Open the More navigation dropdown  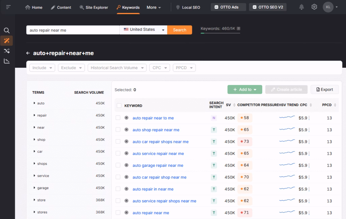click(x=153, y=7)
